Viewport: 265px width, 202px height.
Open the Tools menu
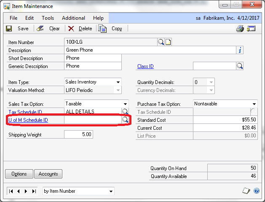pyautogui.click(x=48, y=18)
